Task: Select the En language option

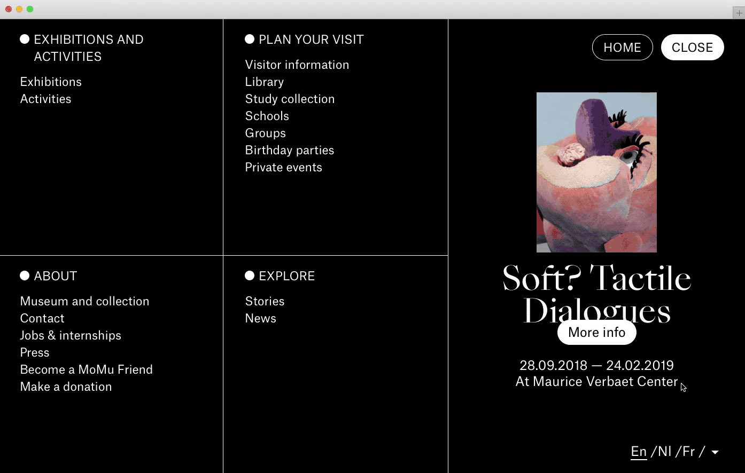Action: [639, 452]
